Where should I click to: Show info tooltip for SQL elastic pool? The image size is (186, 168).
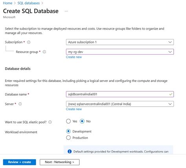coord(50,122)
